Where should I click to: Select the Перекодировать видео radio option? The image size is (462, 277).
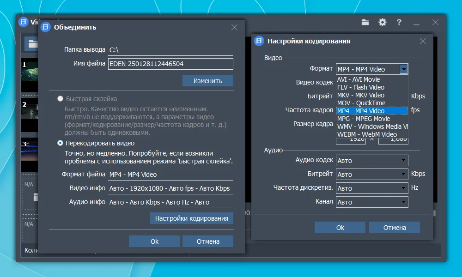(60, 143)
